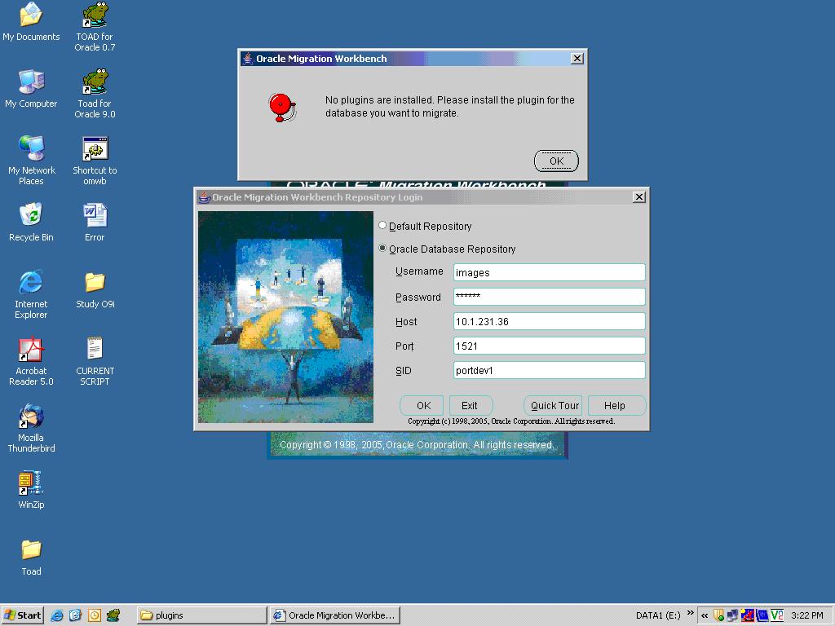Launch Internet Explorer from Quick Launch

coord(56,615)
